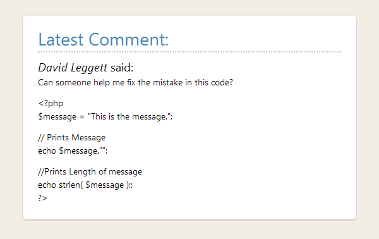Click the Prints Length of message comment
The image size is (379, 239).
[90, 172]
